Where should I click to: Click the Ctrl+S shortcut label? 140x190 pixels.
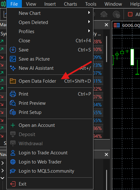(x=84, y=50)
